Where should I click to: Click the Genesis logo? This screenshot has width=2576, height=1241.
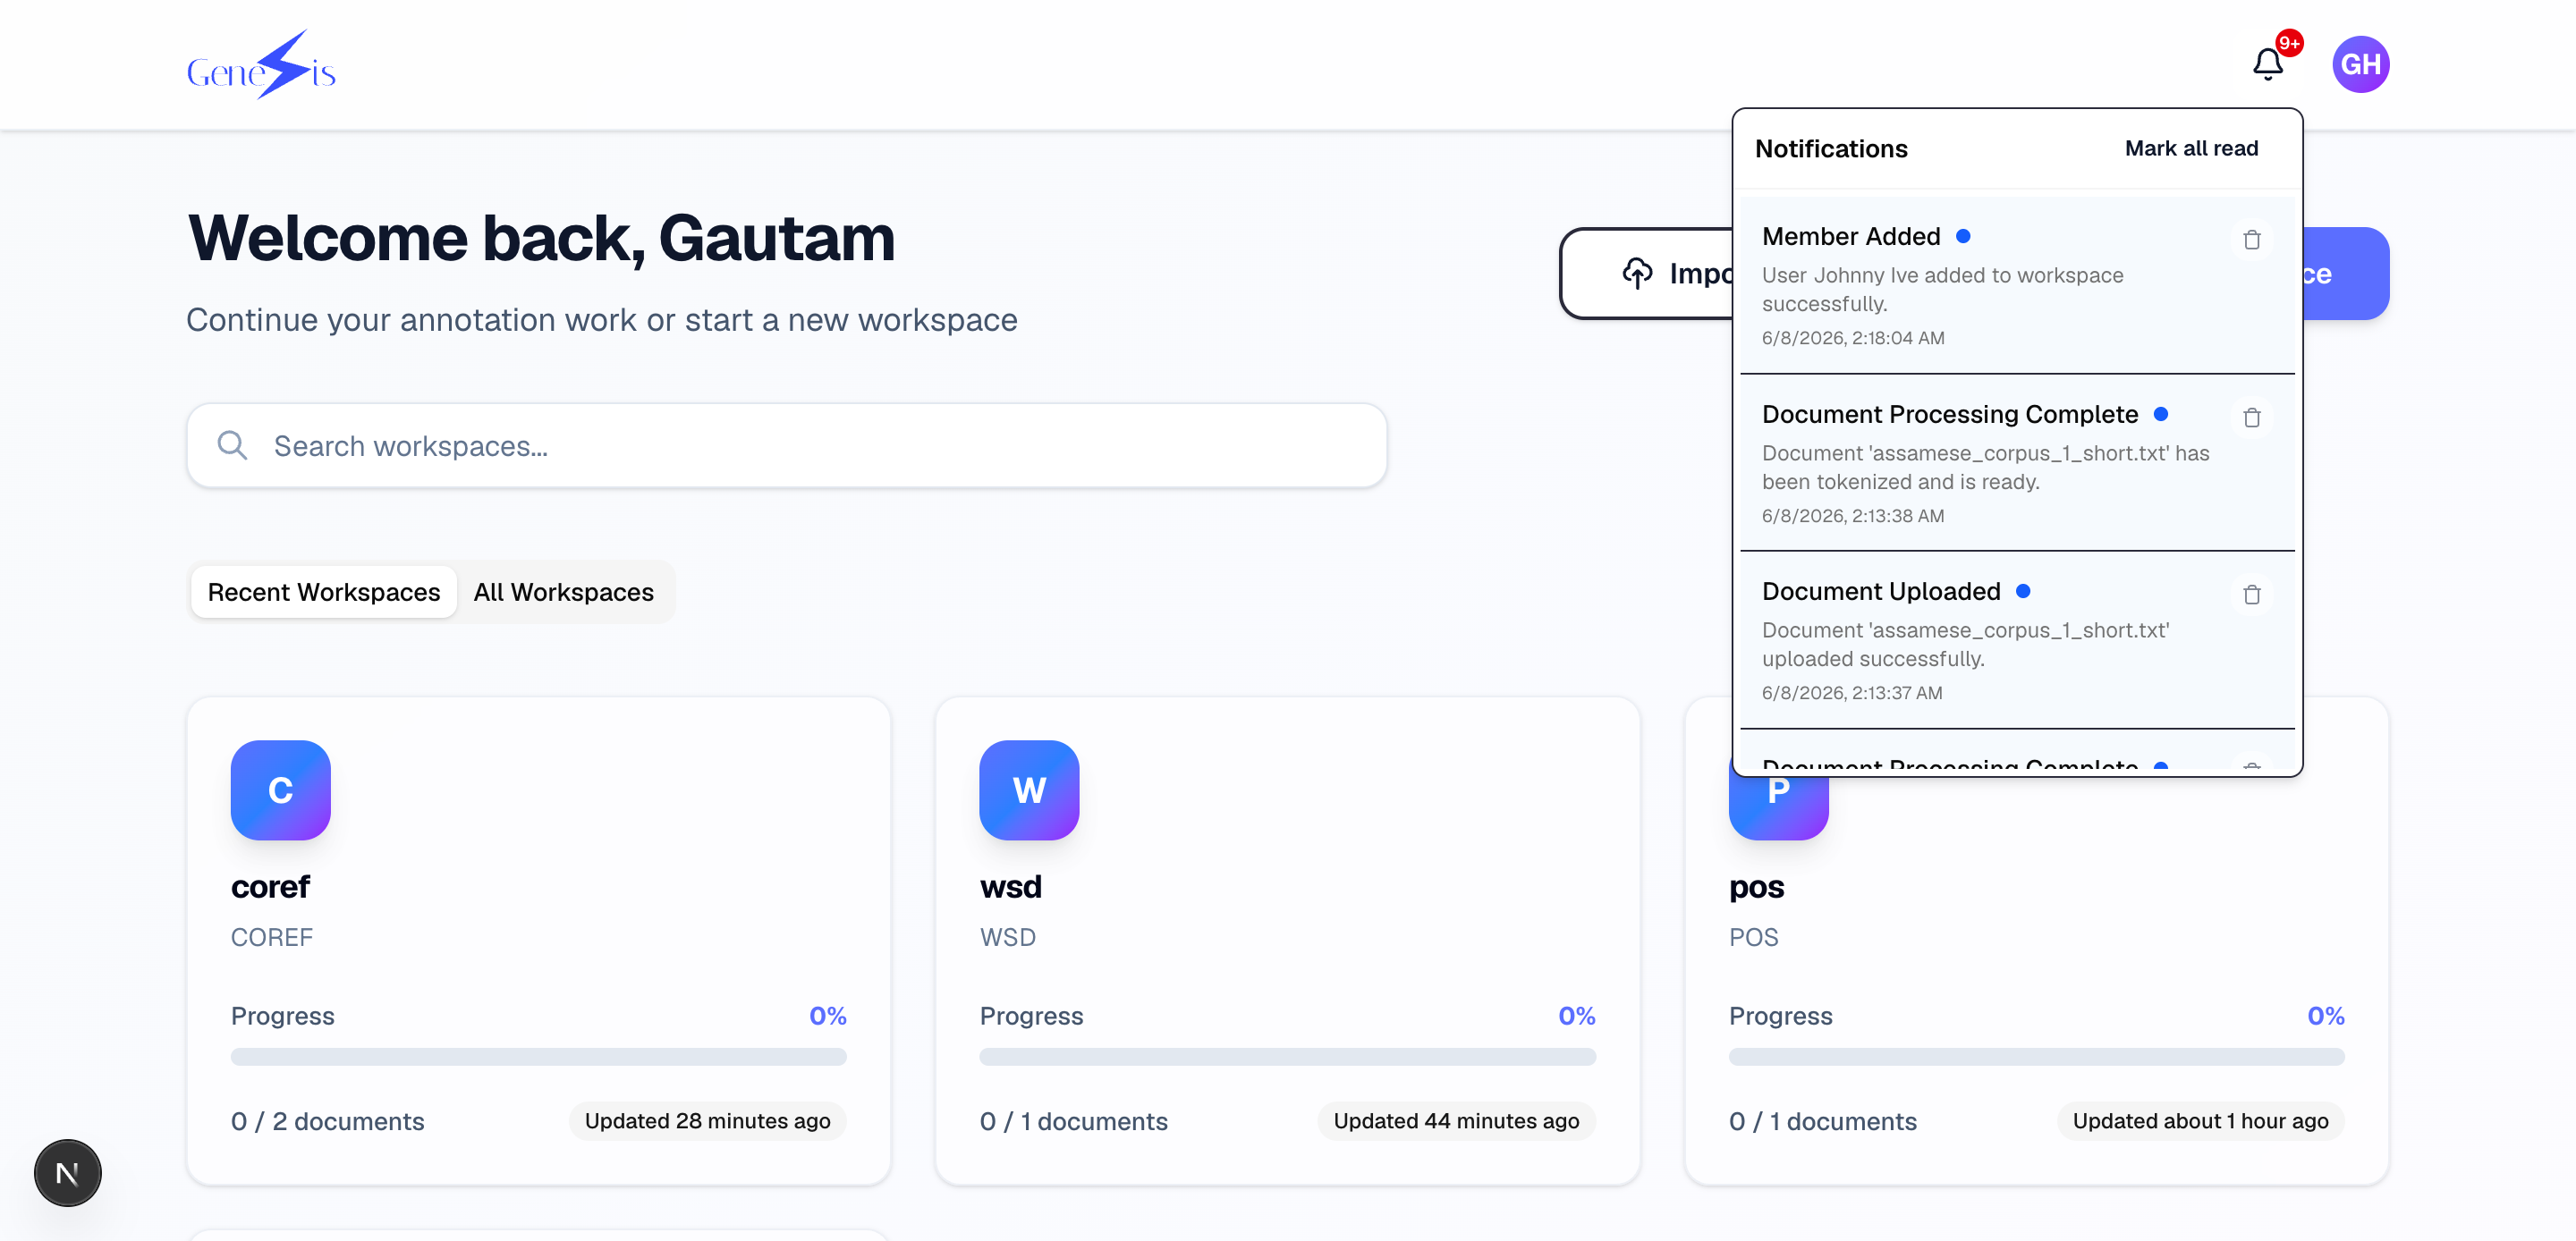(x=261, y=65)
